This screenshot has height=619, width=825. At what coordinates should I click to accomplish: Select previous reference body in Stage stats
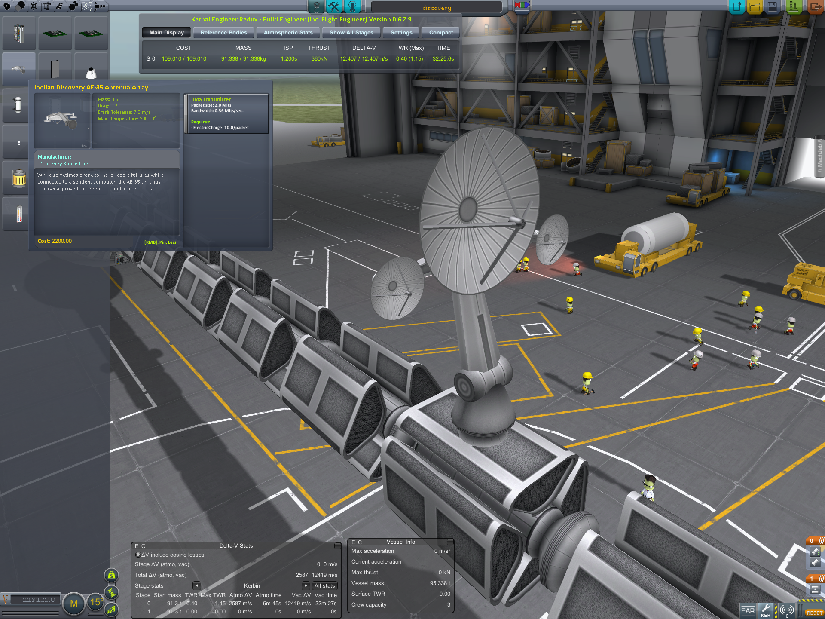(x=197, y=586)
